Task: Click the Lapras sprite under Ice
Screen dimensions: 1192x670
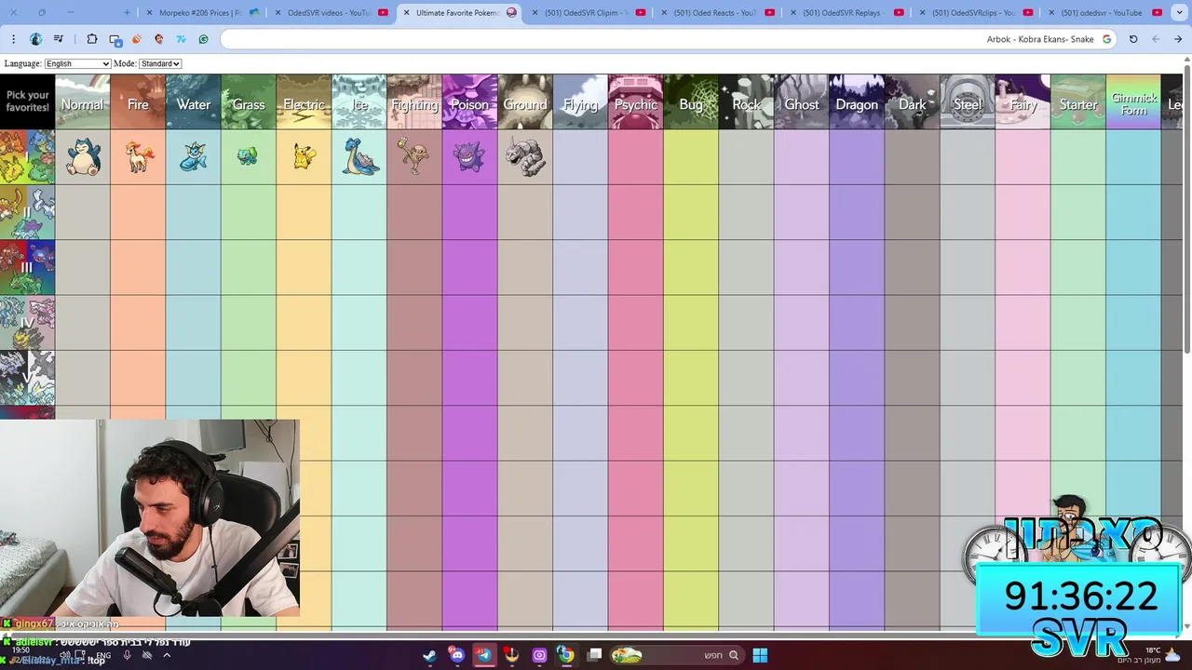Action: pos(360,156)
